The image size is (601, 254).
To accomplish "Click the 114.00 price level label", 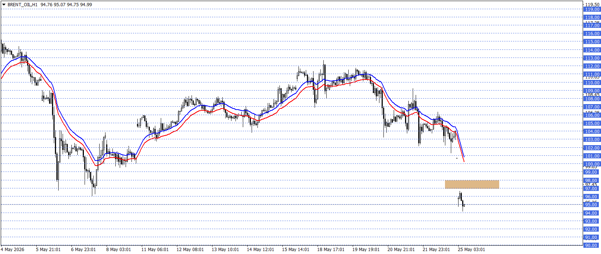I will [x=592, y=50].
